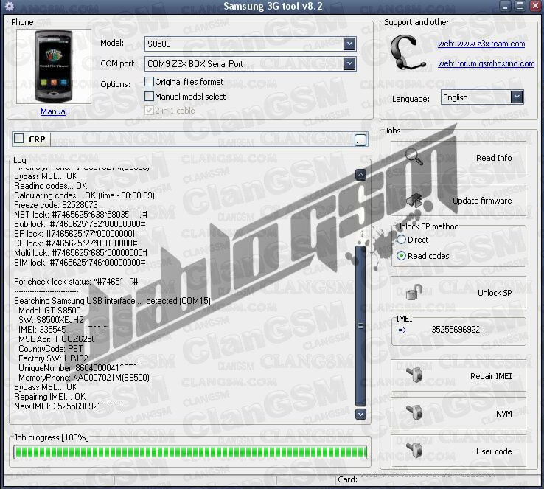544x489 pixels.
Task: Open the forum.gsmhosting.com link
Action: click(486, 63)
